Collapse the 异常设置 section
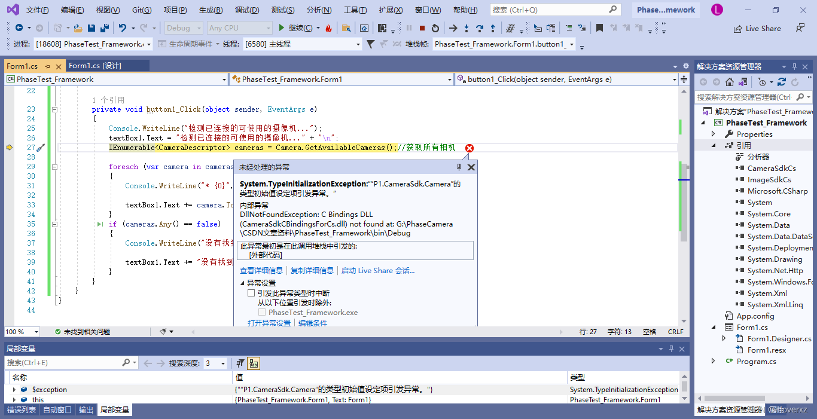This screenshot has width=817, height=419. [243, 283]
